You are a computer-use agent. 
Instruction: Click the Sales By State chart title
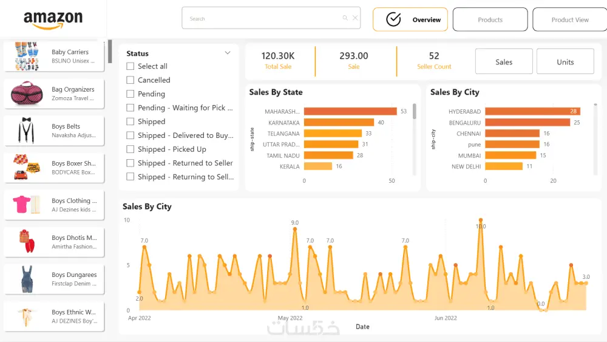tap(276, 92)
